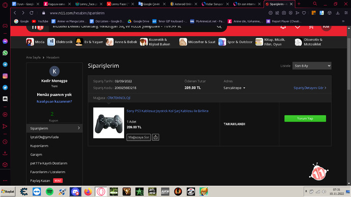This screenshot has height=197, width=351.
Task: Open the YouTube bookmark
Action: 40,21
